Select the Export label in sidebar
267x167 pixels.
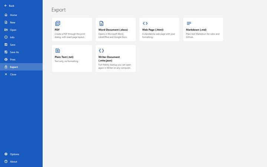[x=14, y=67]
